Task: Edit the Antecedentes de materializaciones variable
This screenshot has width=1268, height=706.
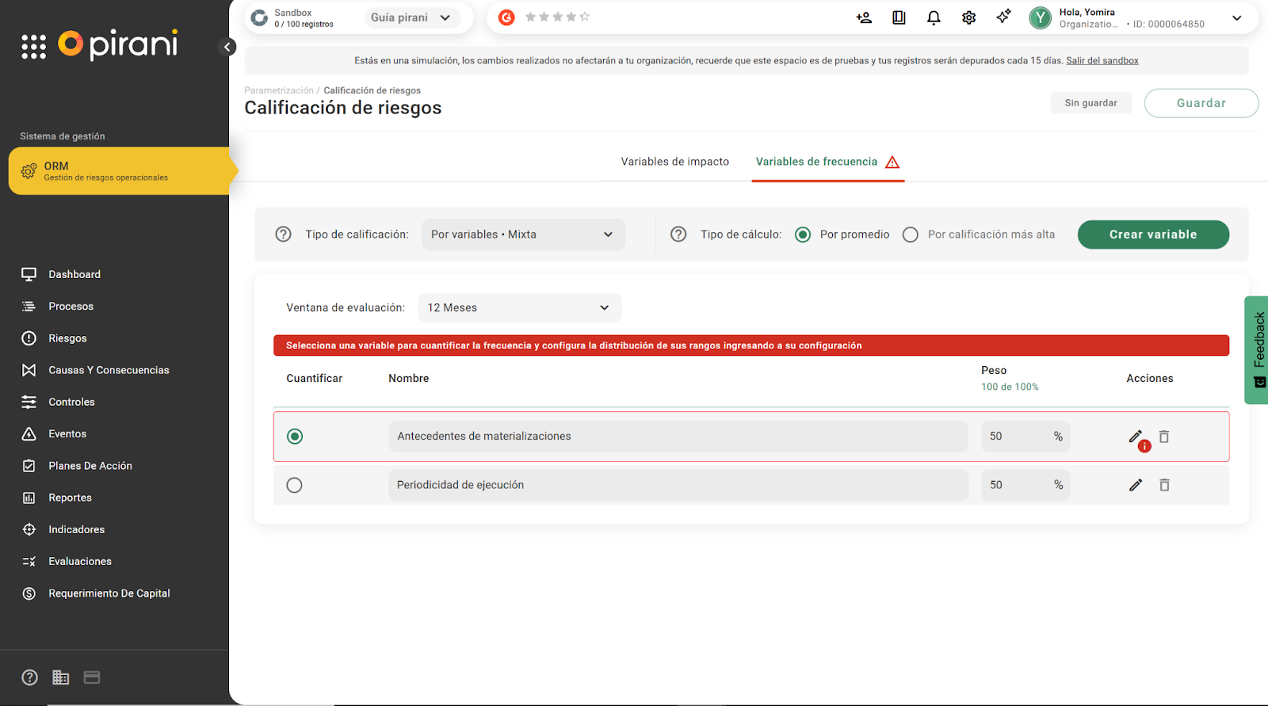Action: pos(1135,437)
